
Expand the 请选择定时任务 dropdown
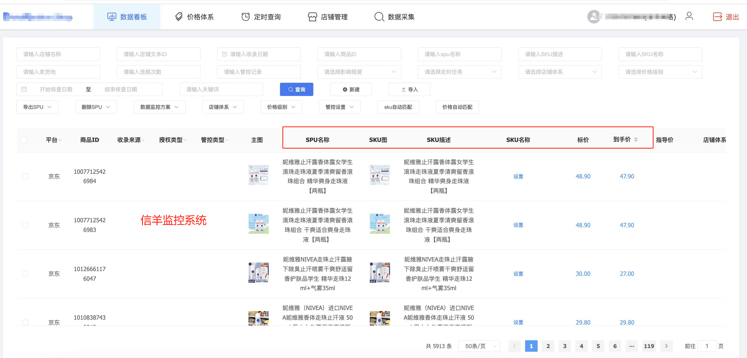click(460, 72)
